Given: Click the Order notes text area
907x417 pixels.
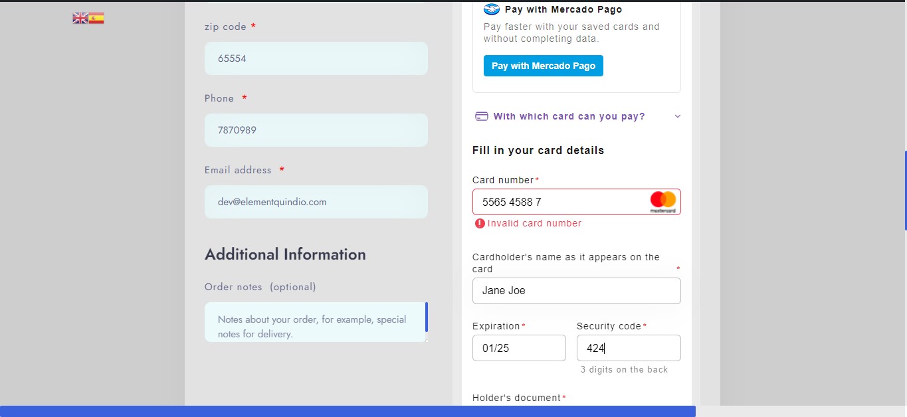Looking at the screenshot, I should coord(316,322).
